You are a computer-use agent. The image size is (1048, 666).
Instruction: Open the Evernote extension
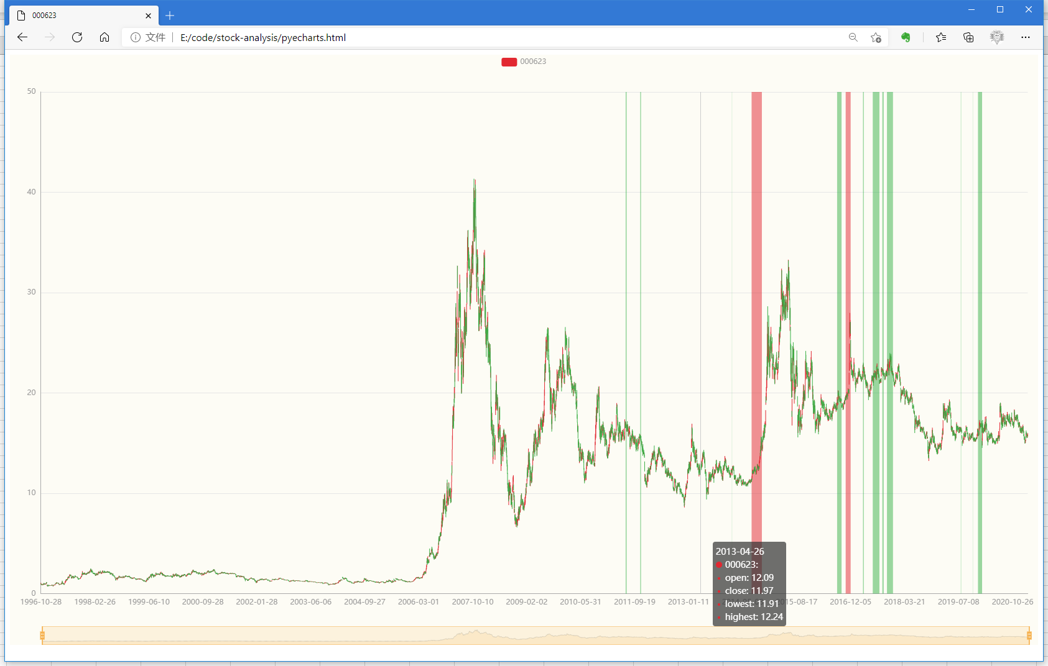906,37
